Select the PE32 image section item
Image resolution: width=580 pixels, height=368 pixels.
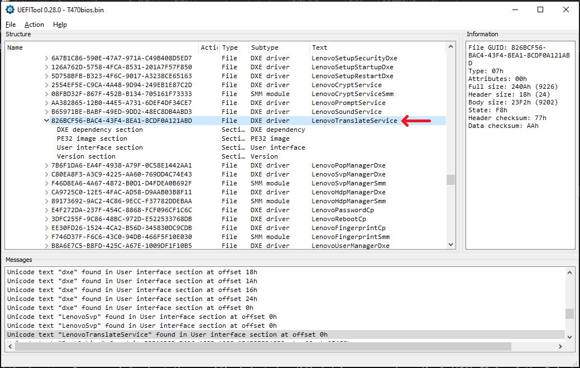pos(92,138)
